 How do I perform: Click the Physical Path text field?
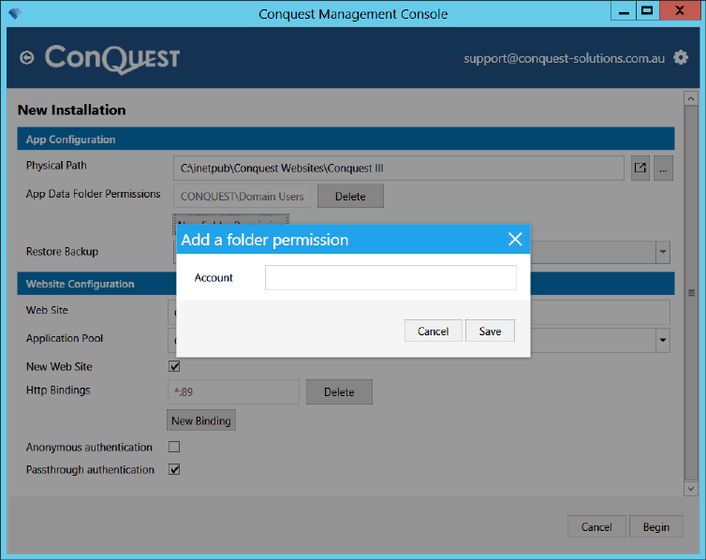(x=399, y=168)
